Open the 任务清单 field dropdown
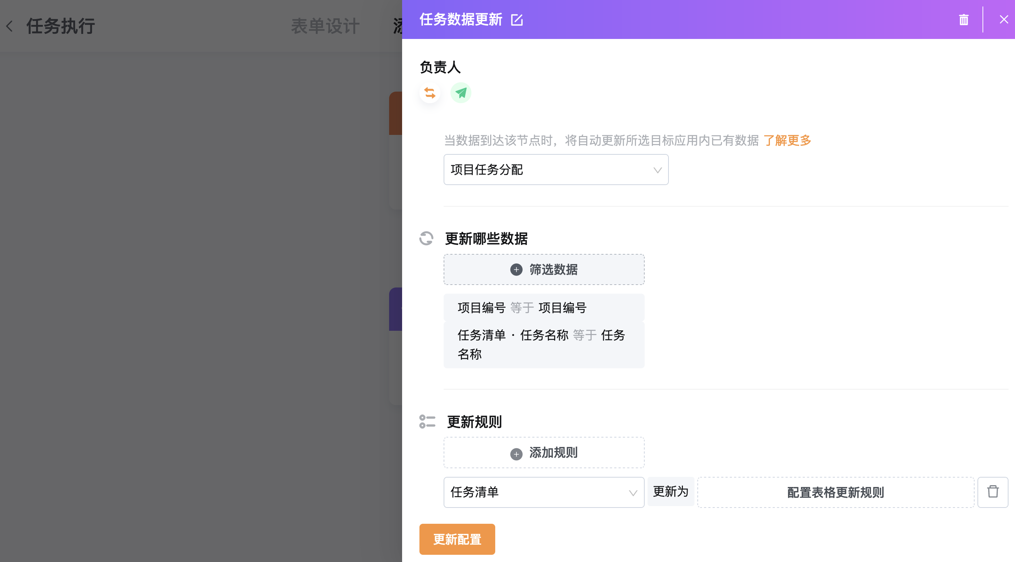Viewport: 1015px width, 562px height. (x=544, y=492)
